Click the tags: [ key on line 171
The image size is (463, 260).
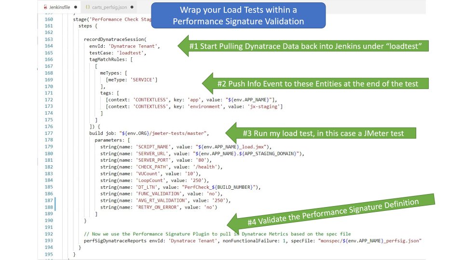(x=109, y=93)
